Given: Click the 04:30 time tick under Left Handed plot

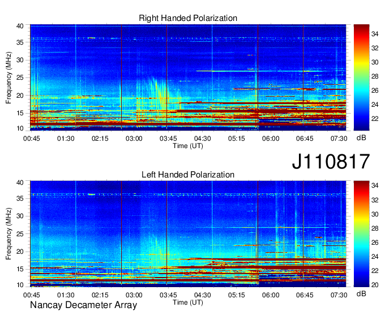Looking at the screenshot, I should (202, 295).
